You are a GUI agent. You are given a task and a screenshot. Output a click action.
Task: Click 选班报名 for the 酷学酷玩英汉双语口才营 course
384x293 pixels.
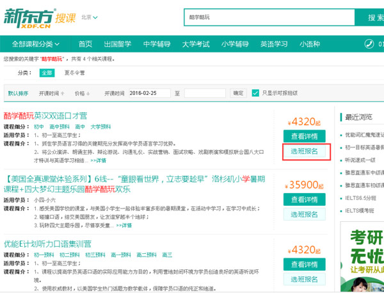pyautogui.click(x=305, y=152)
